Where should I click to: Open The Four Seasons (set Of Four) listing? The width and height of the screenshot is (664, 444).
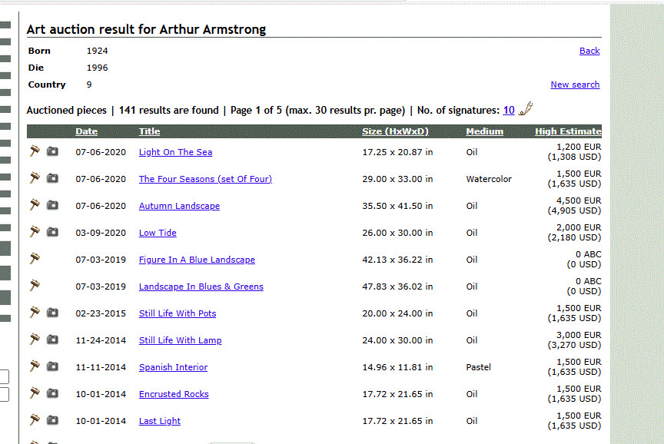tap(205, 179)
